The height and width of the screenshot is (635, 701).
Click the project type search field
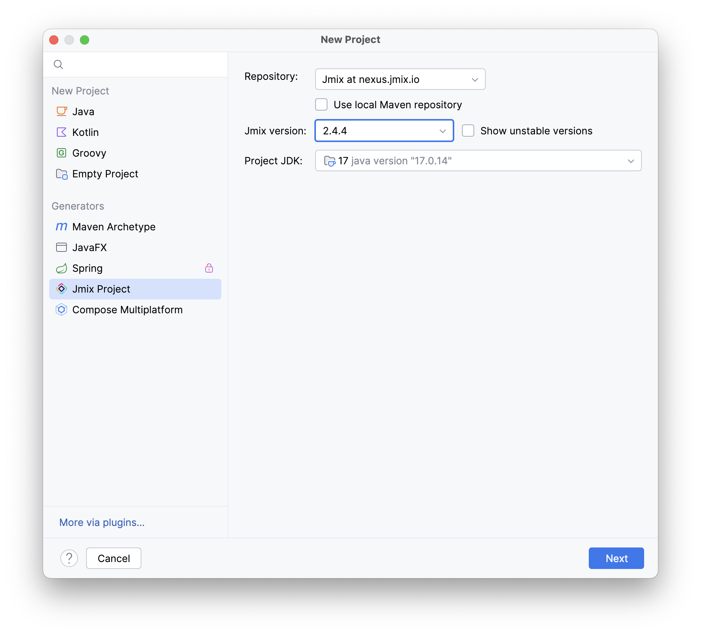(x=142, y=64)
